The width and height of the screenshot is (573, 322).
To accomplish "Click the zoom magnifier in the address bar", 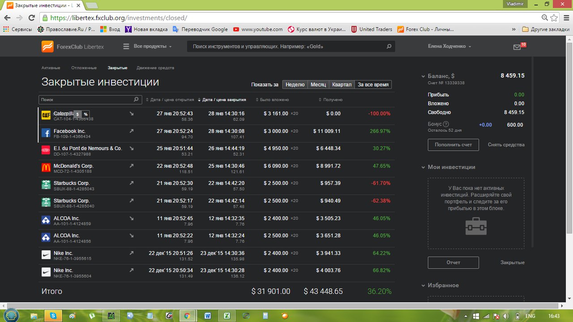I will point(545,18).
